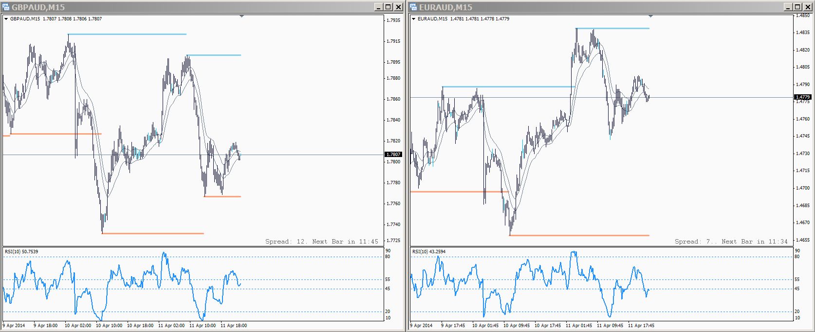Click the 1.4835 price scale label
Image resolution: width=815 pixels, height=332 pixels.
pos(802,33)
